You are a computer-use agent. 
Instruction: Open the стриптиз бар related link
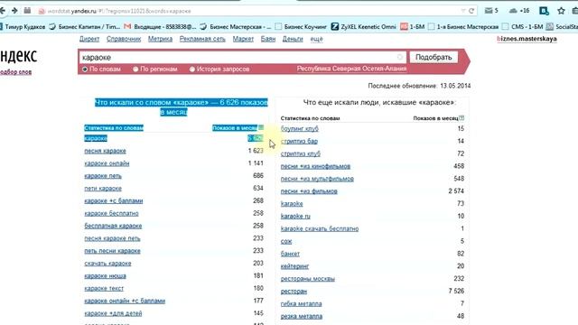299,141
